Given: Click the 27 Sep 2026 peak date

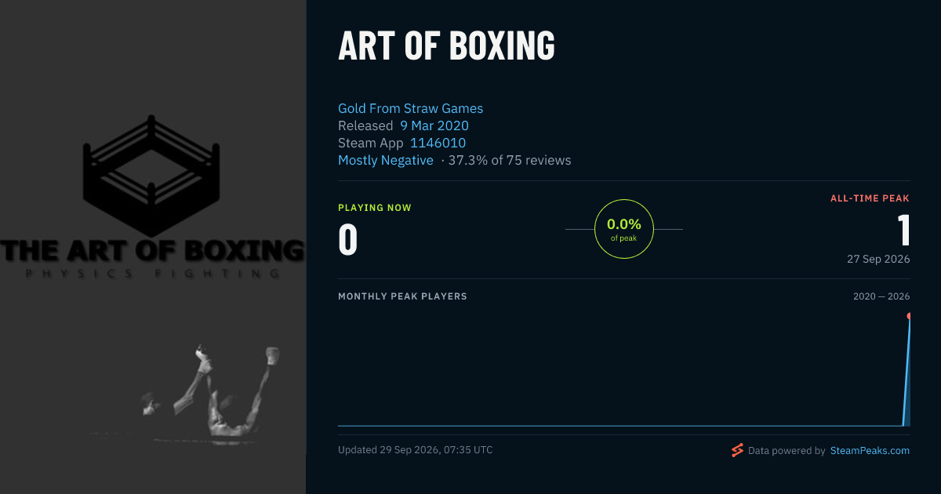Looking at the screenshot, I should 878,259.
